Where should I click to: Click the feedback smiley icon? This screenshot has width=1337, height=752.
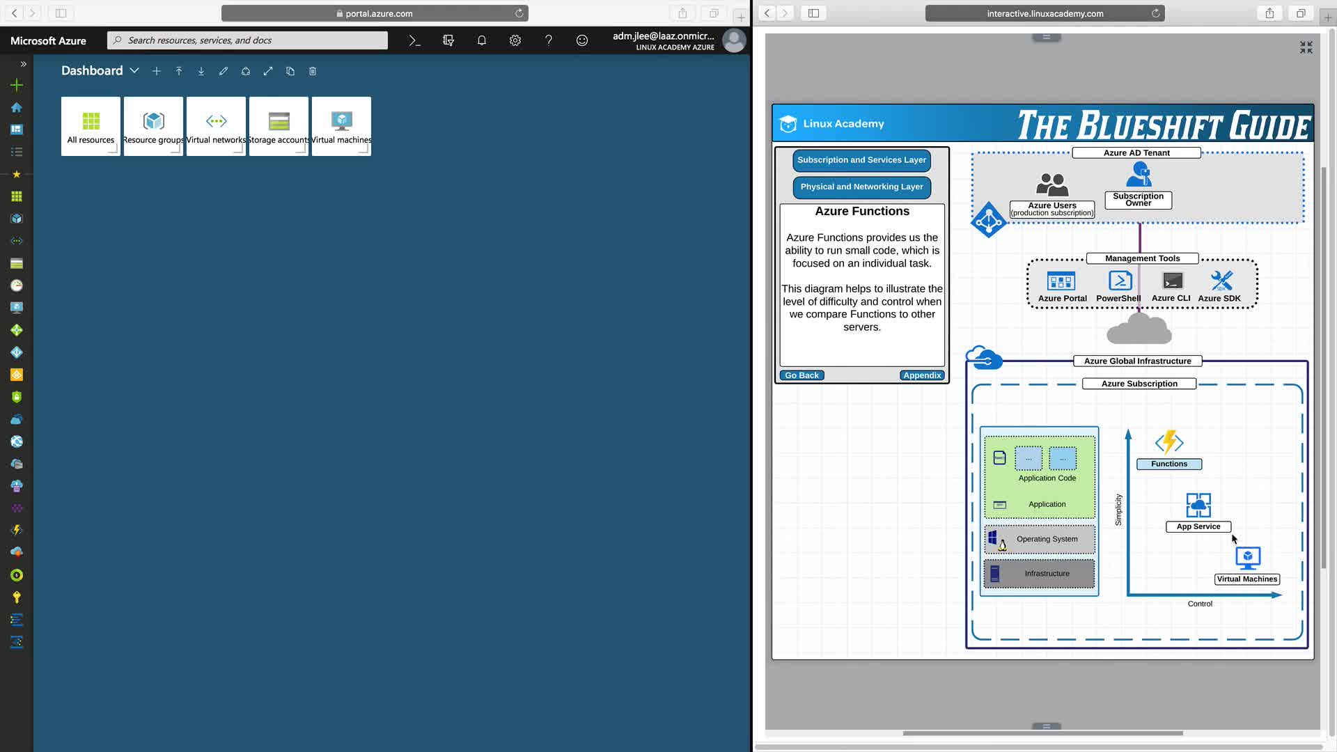pos(582,40)
